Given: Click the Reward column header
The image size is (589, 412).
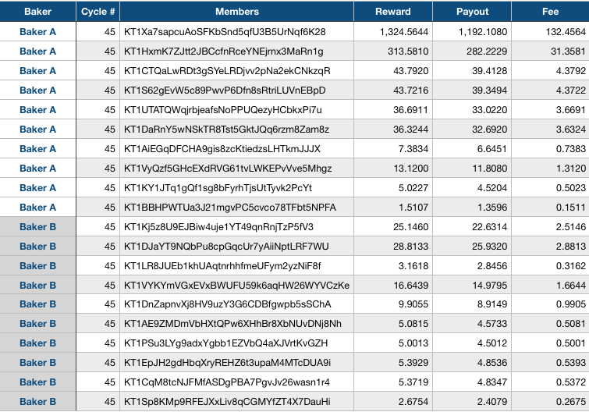Looking at the screenshot, I should pos(393,11).
